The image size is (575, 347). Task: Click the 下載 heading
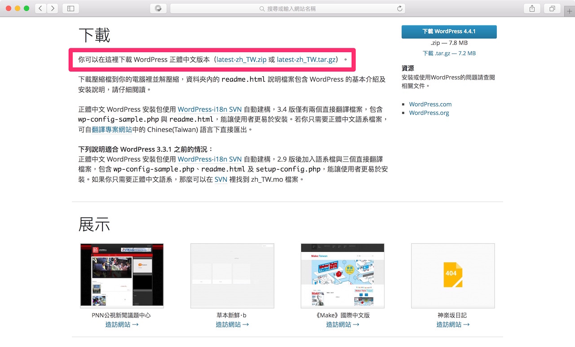point(94,35)
